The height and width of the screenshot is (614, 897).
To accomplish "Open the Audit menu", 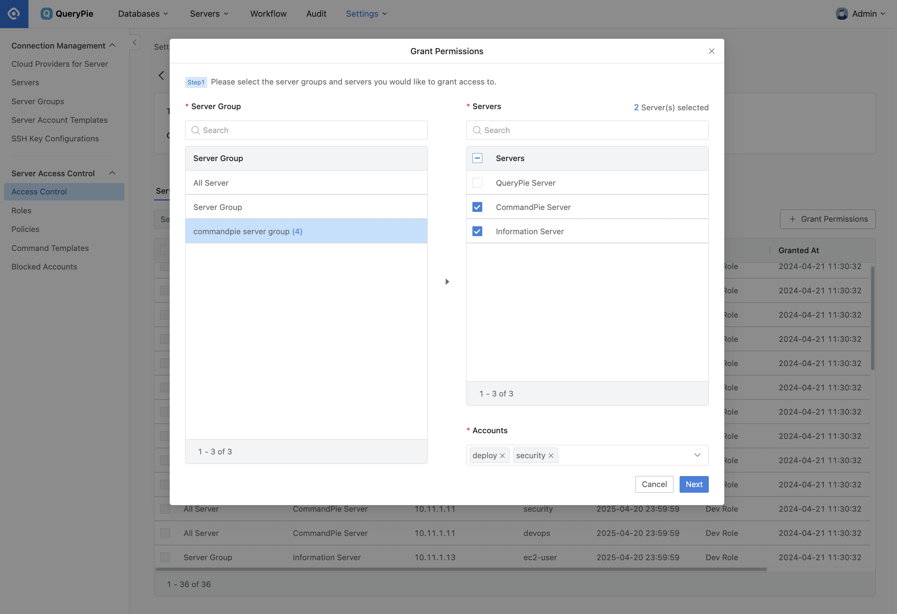I will tap(316, 14).
